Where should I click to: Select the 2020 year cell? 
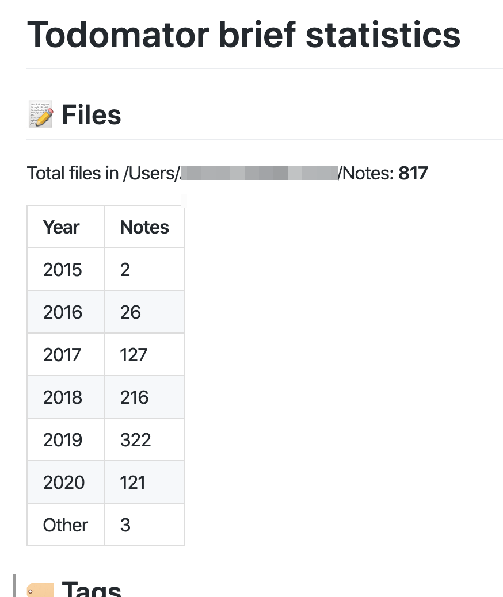pyautogui.click(x=63, y=483)
